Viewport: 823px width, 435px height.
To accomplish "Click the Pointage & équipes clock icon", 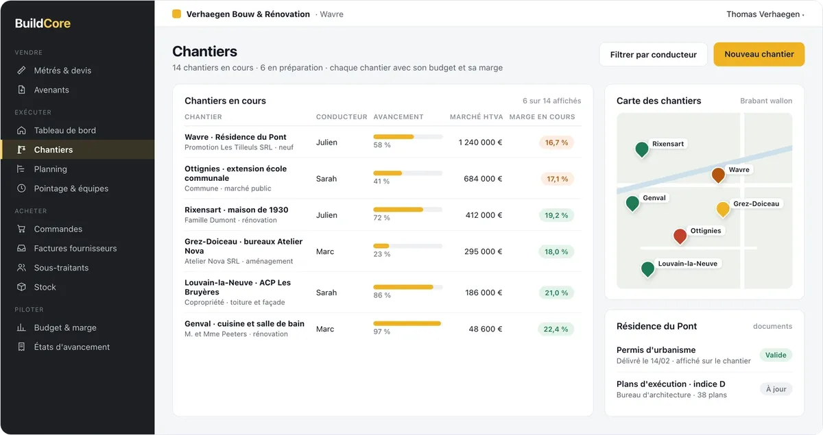I will coord(21,188).
